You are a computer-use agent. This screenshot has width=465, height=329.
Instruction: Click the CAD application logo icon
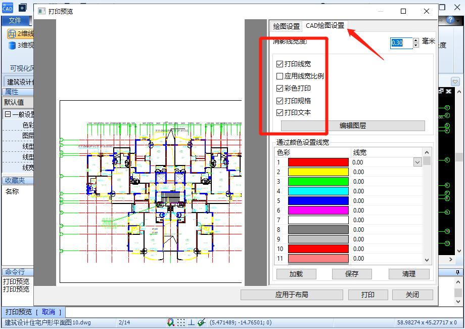tap(7, 8)
